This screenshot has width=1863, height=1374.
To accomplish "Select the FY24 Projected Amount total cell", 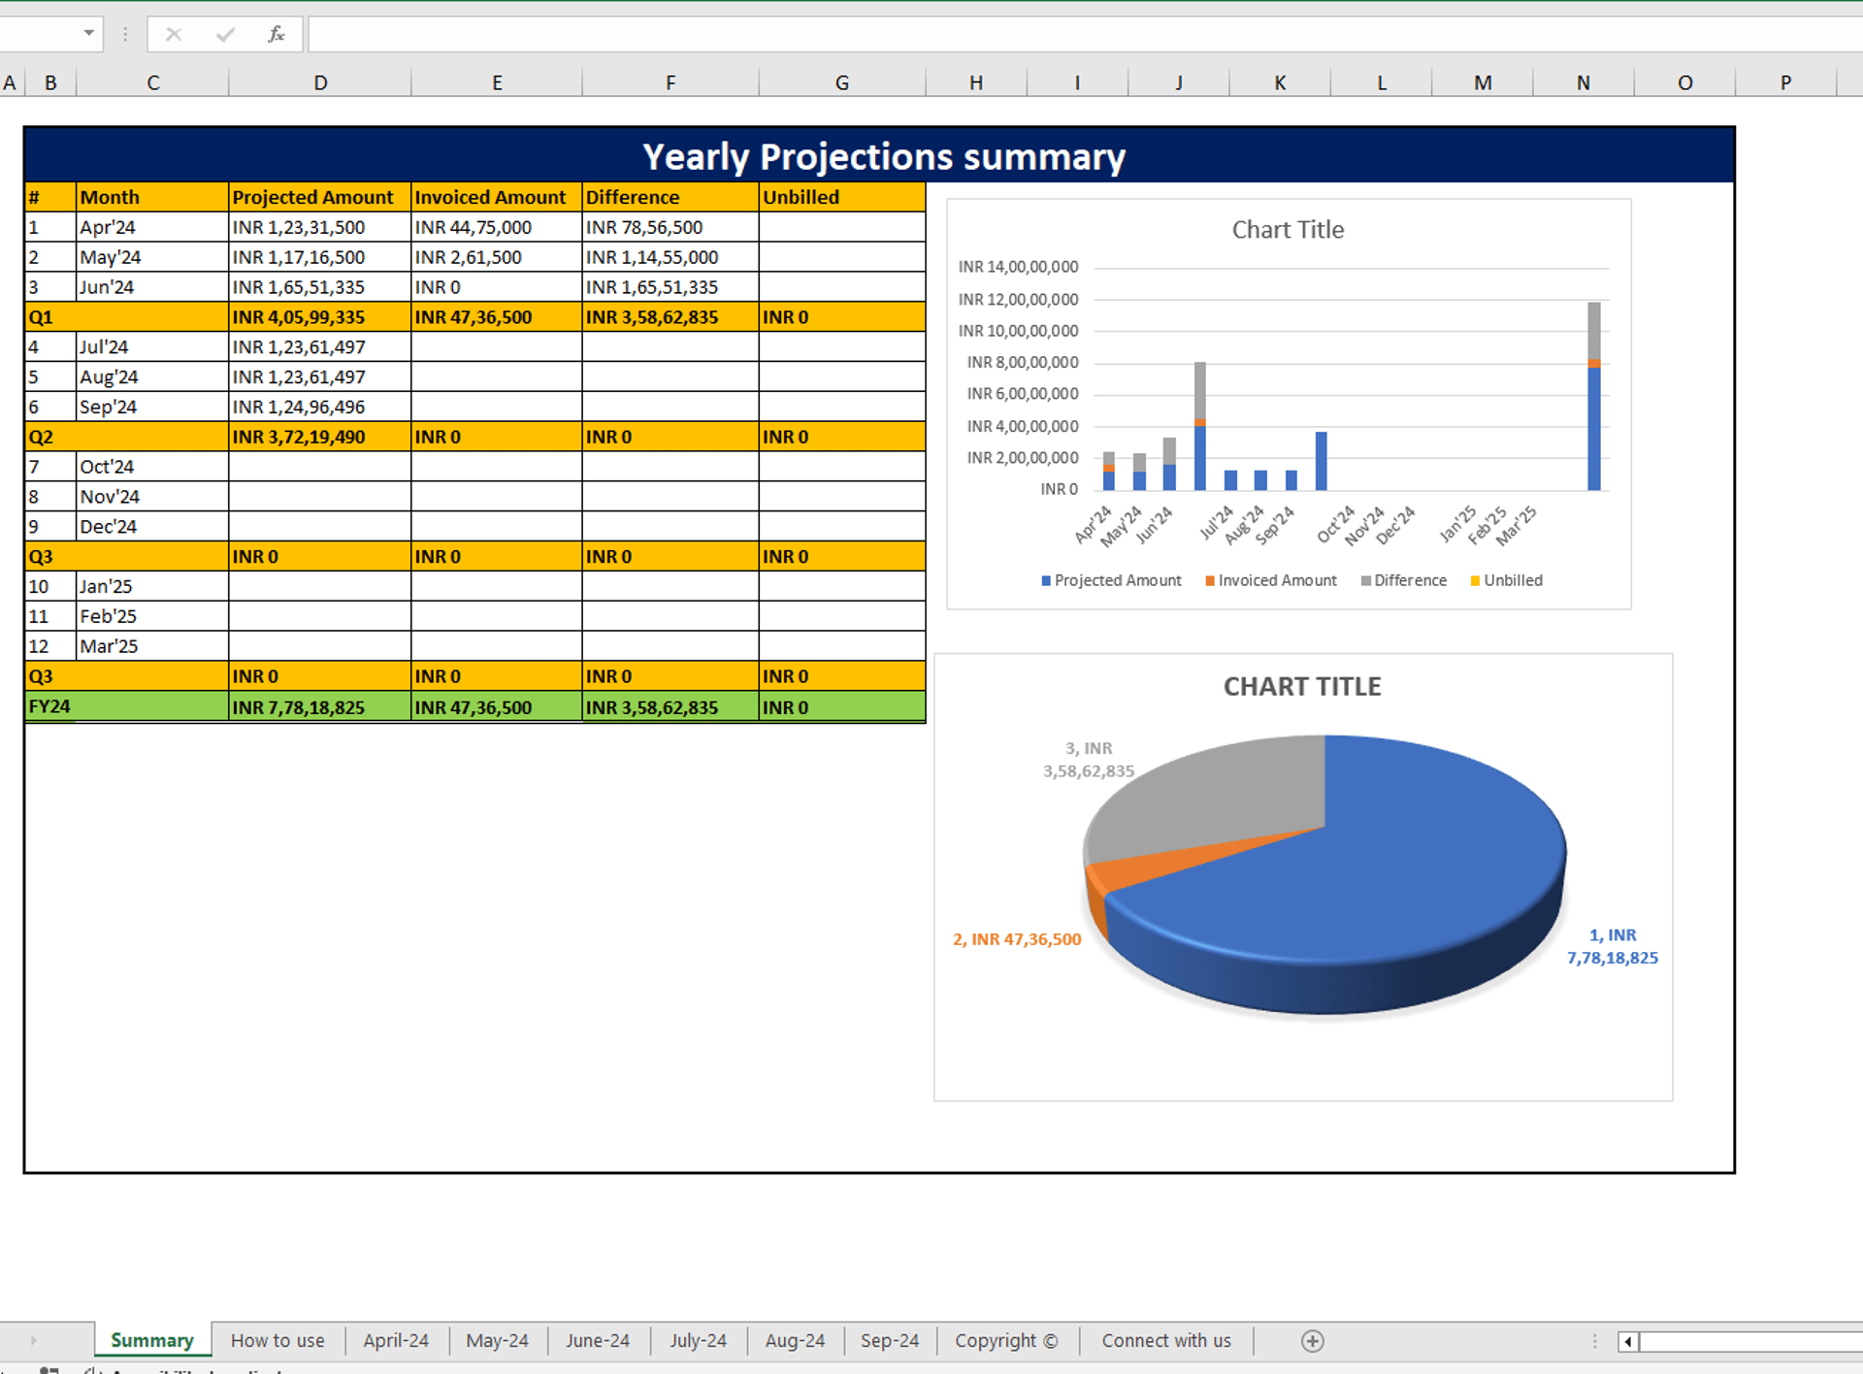I will [x=319, y=707].
